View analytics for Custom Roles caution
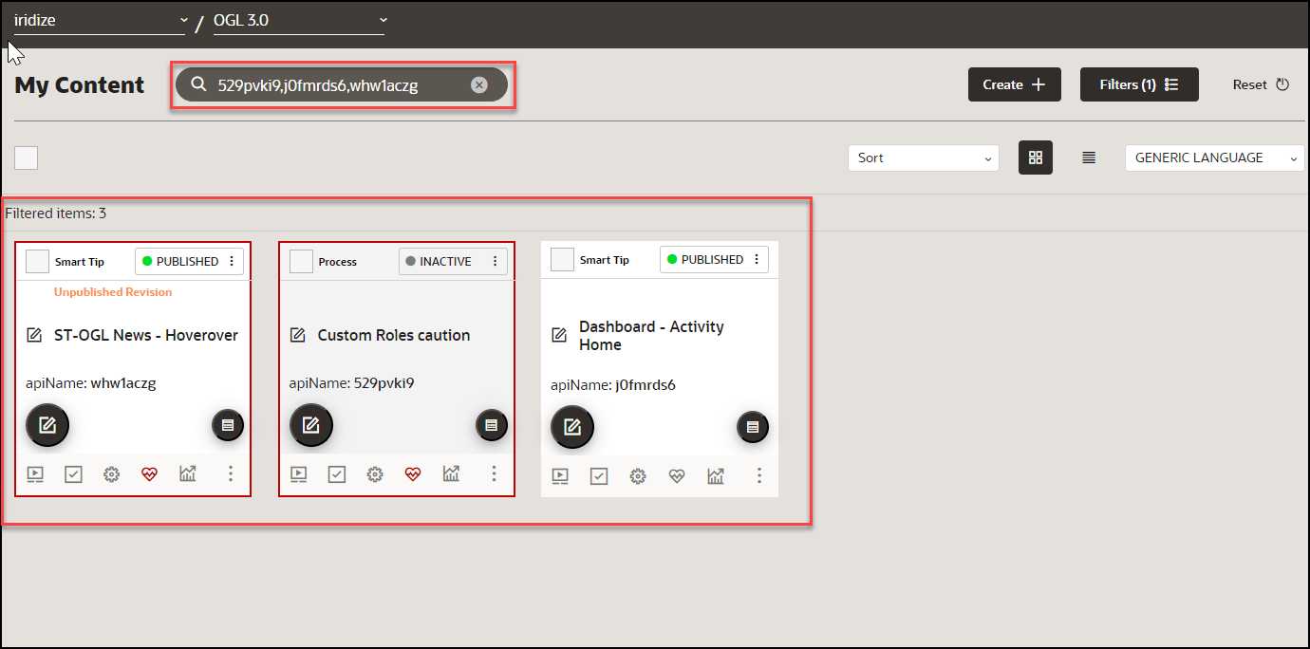The width and height of the screenshot is (1310, 649). pyautogui.click(x=451, y=473)
